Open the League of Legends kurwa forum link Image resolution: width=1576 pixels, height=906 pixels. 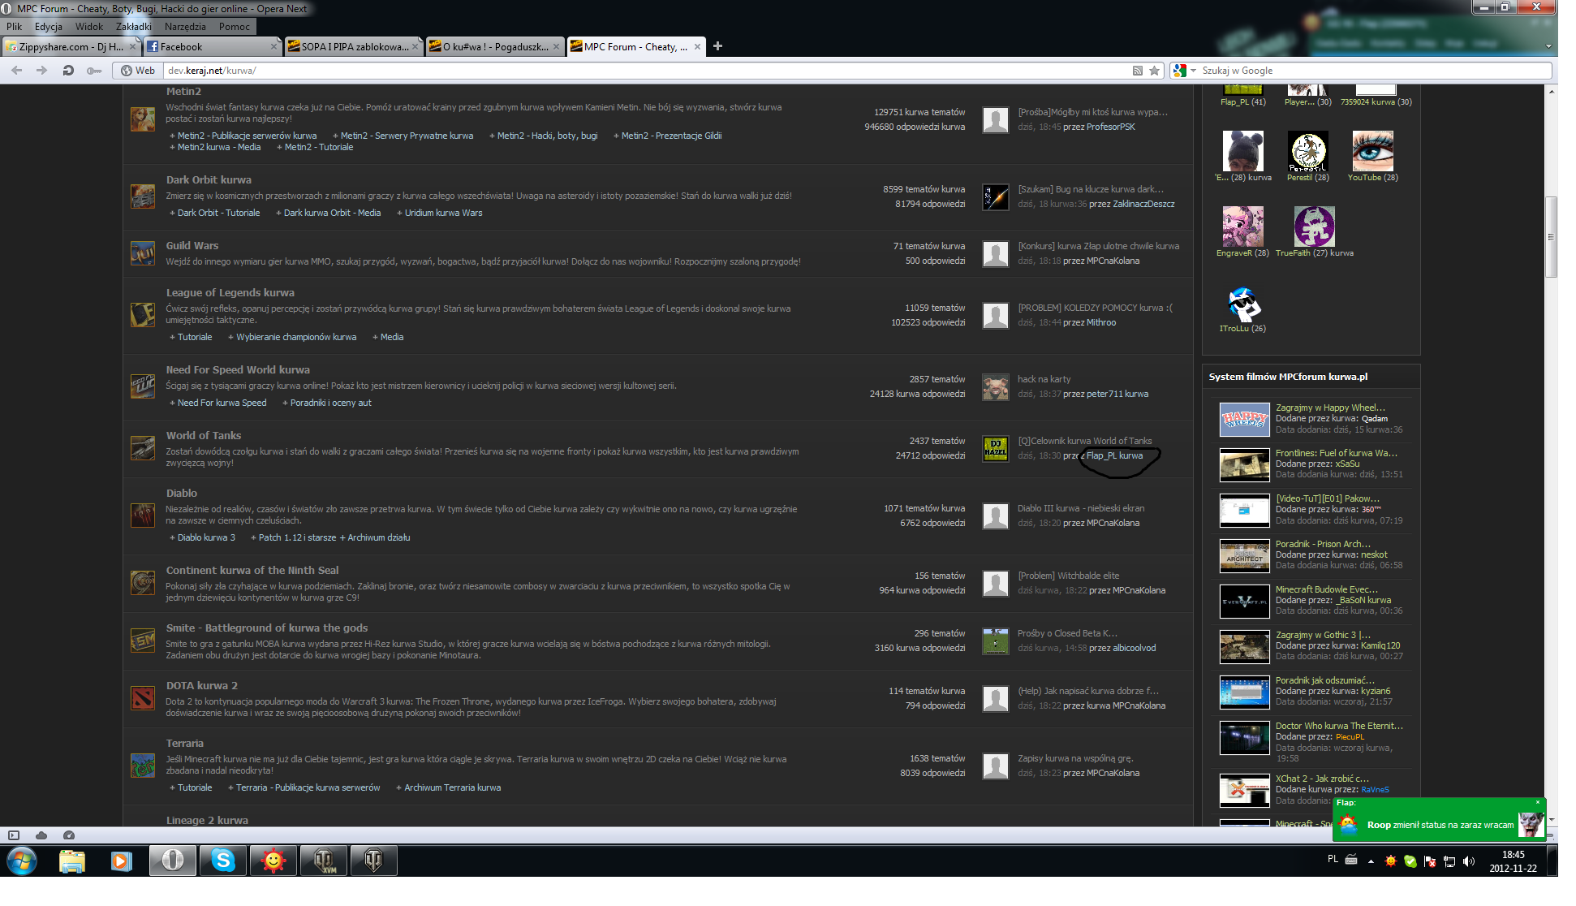pyautogui.click(x=230, y=293)
